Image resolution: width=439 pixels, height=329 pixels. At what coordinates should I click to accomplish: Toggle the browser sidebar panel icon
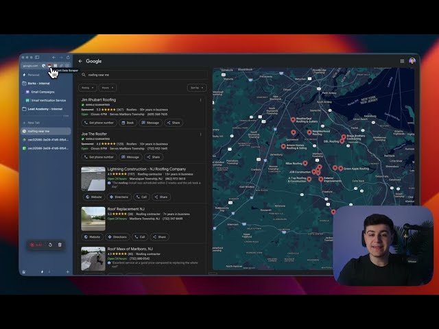(37, 57)
